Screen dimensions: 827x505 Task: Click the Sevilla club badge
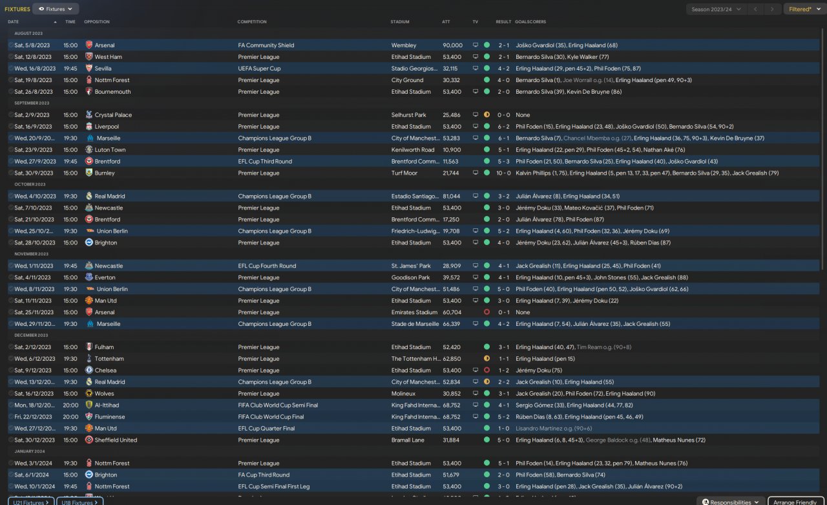[89, 69]
